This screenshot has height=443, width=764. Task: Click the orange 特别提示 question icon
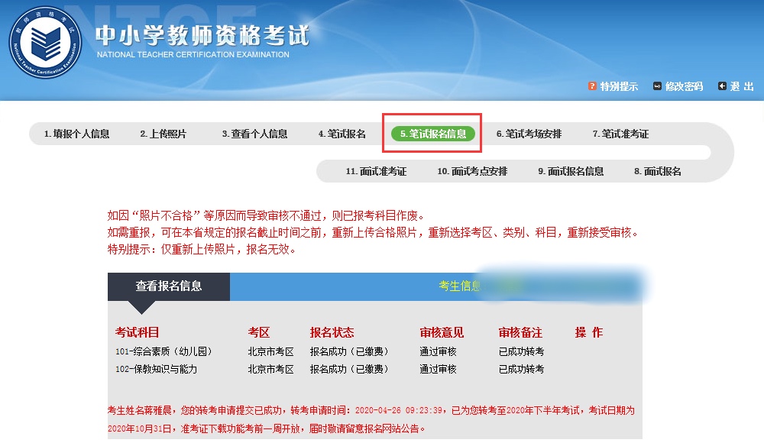(592, 86)
